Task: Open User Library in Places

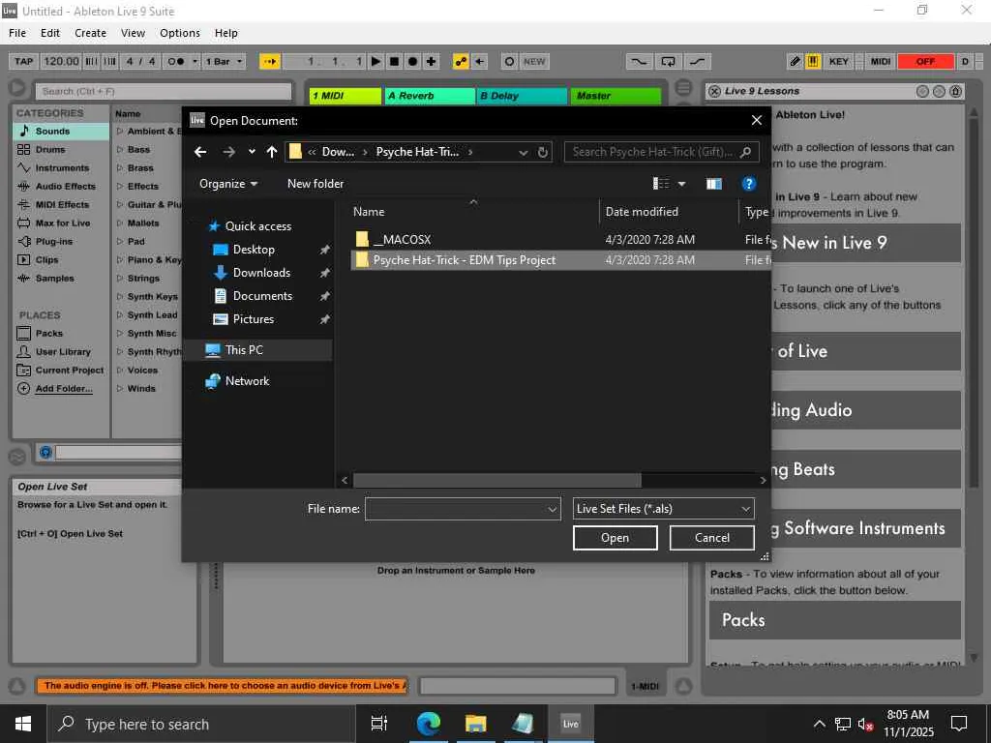Action: [x=61, y=351]
